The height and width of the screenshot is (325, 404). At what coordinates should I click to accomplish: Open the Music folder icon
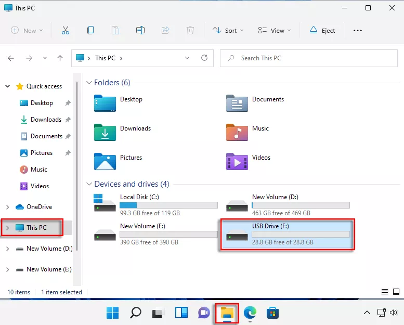coord(237,132)
